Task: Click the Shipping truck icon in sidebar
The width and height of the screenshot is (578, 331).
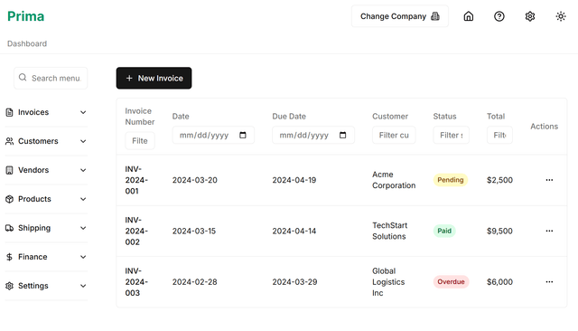Action: point(10,228)
